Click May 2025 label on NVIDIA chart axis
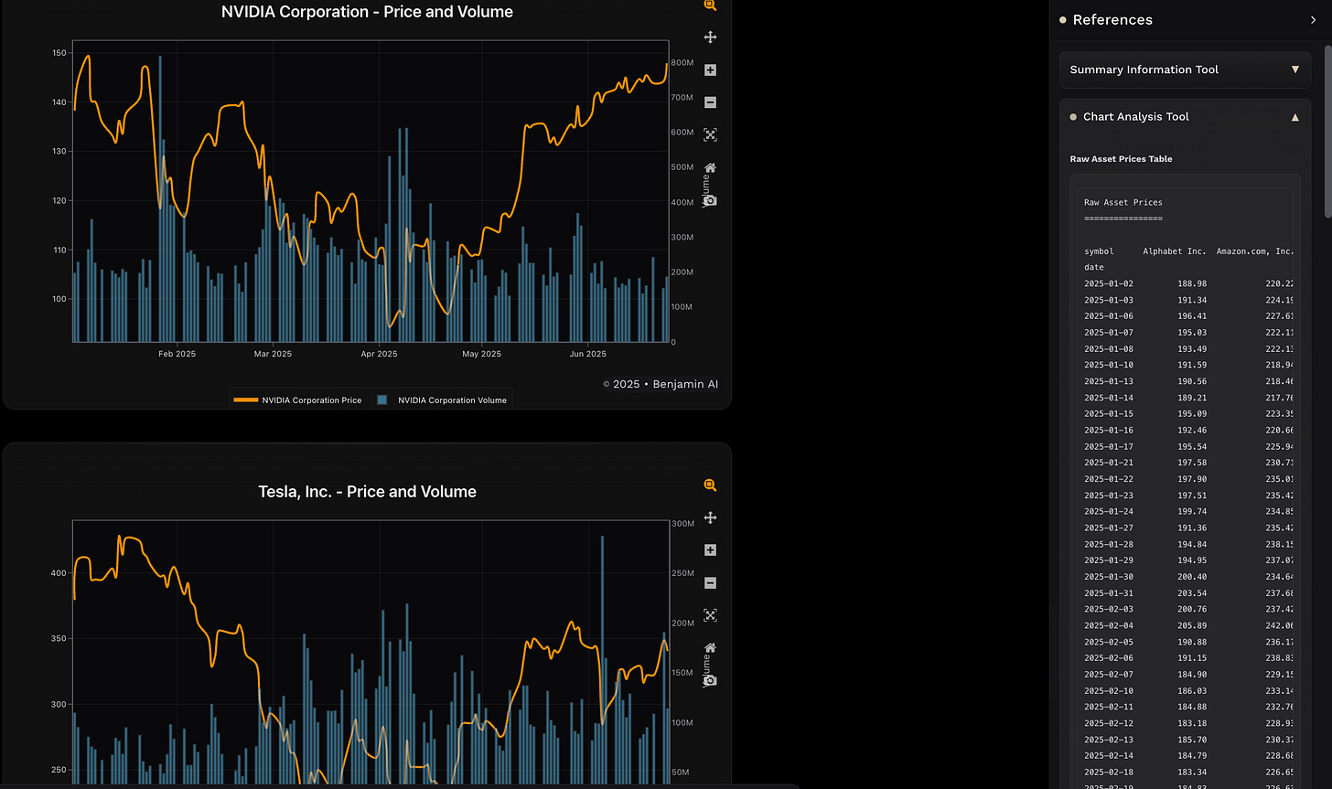 (x=481, y=354)
